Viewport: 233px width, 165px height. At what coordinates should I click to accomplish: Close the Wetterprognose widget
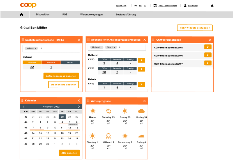(144, 101)
